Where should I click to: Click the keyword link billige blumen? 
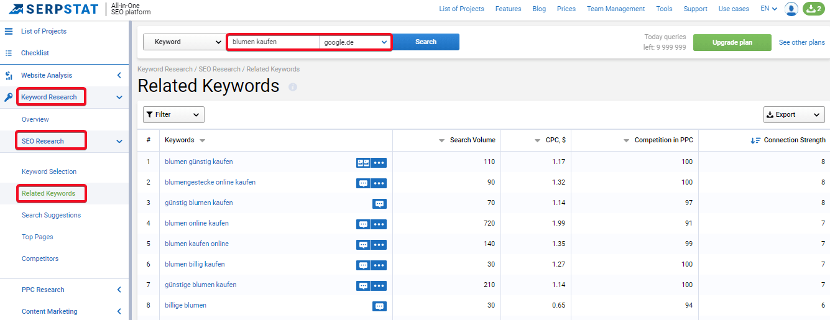[185, 305]
